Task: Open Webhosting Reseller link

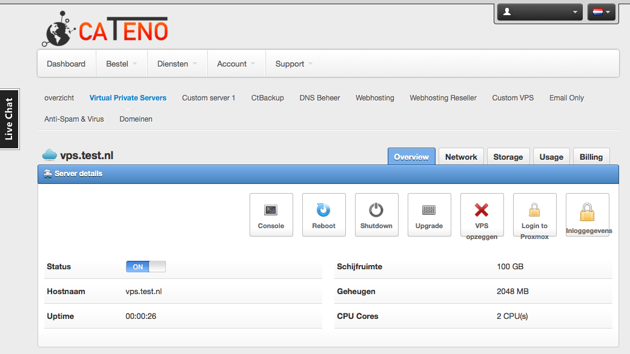Action: tap(443, 98)
